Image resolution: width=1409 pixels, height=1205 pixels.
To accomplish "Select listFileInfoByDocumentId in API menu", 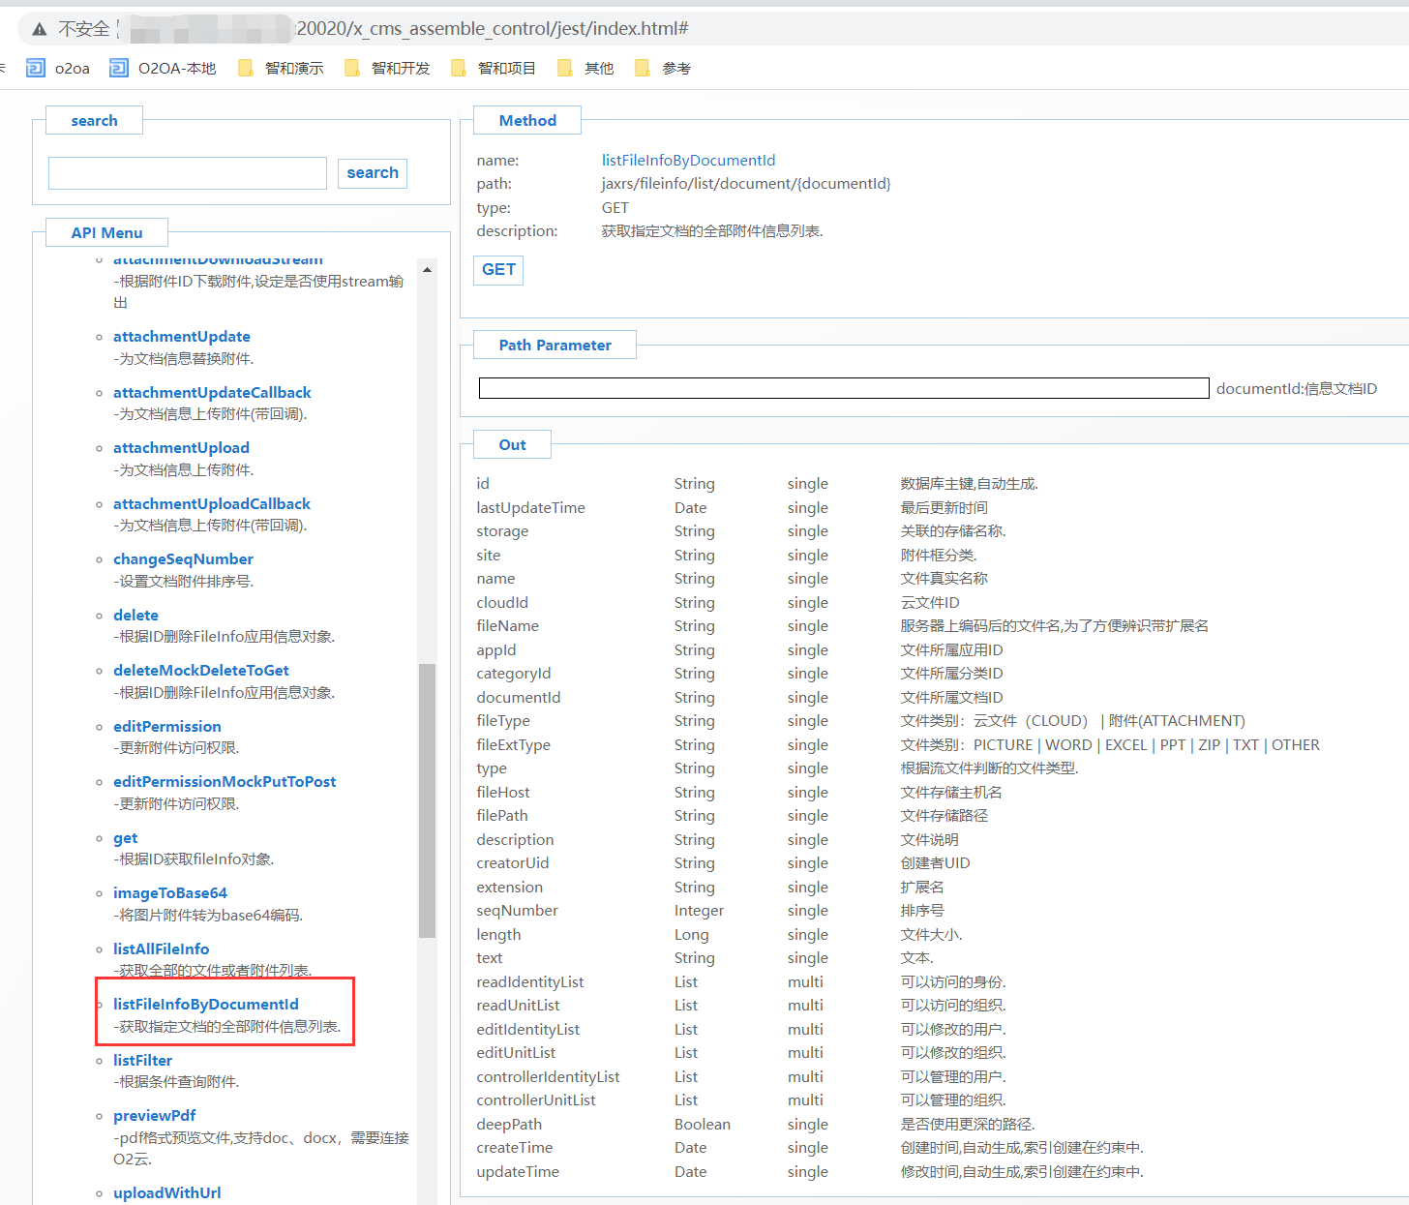I will 205,1005.
